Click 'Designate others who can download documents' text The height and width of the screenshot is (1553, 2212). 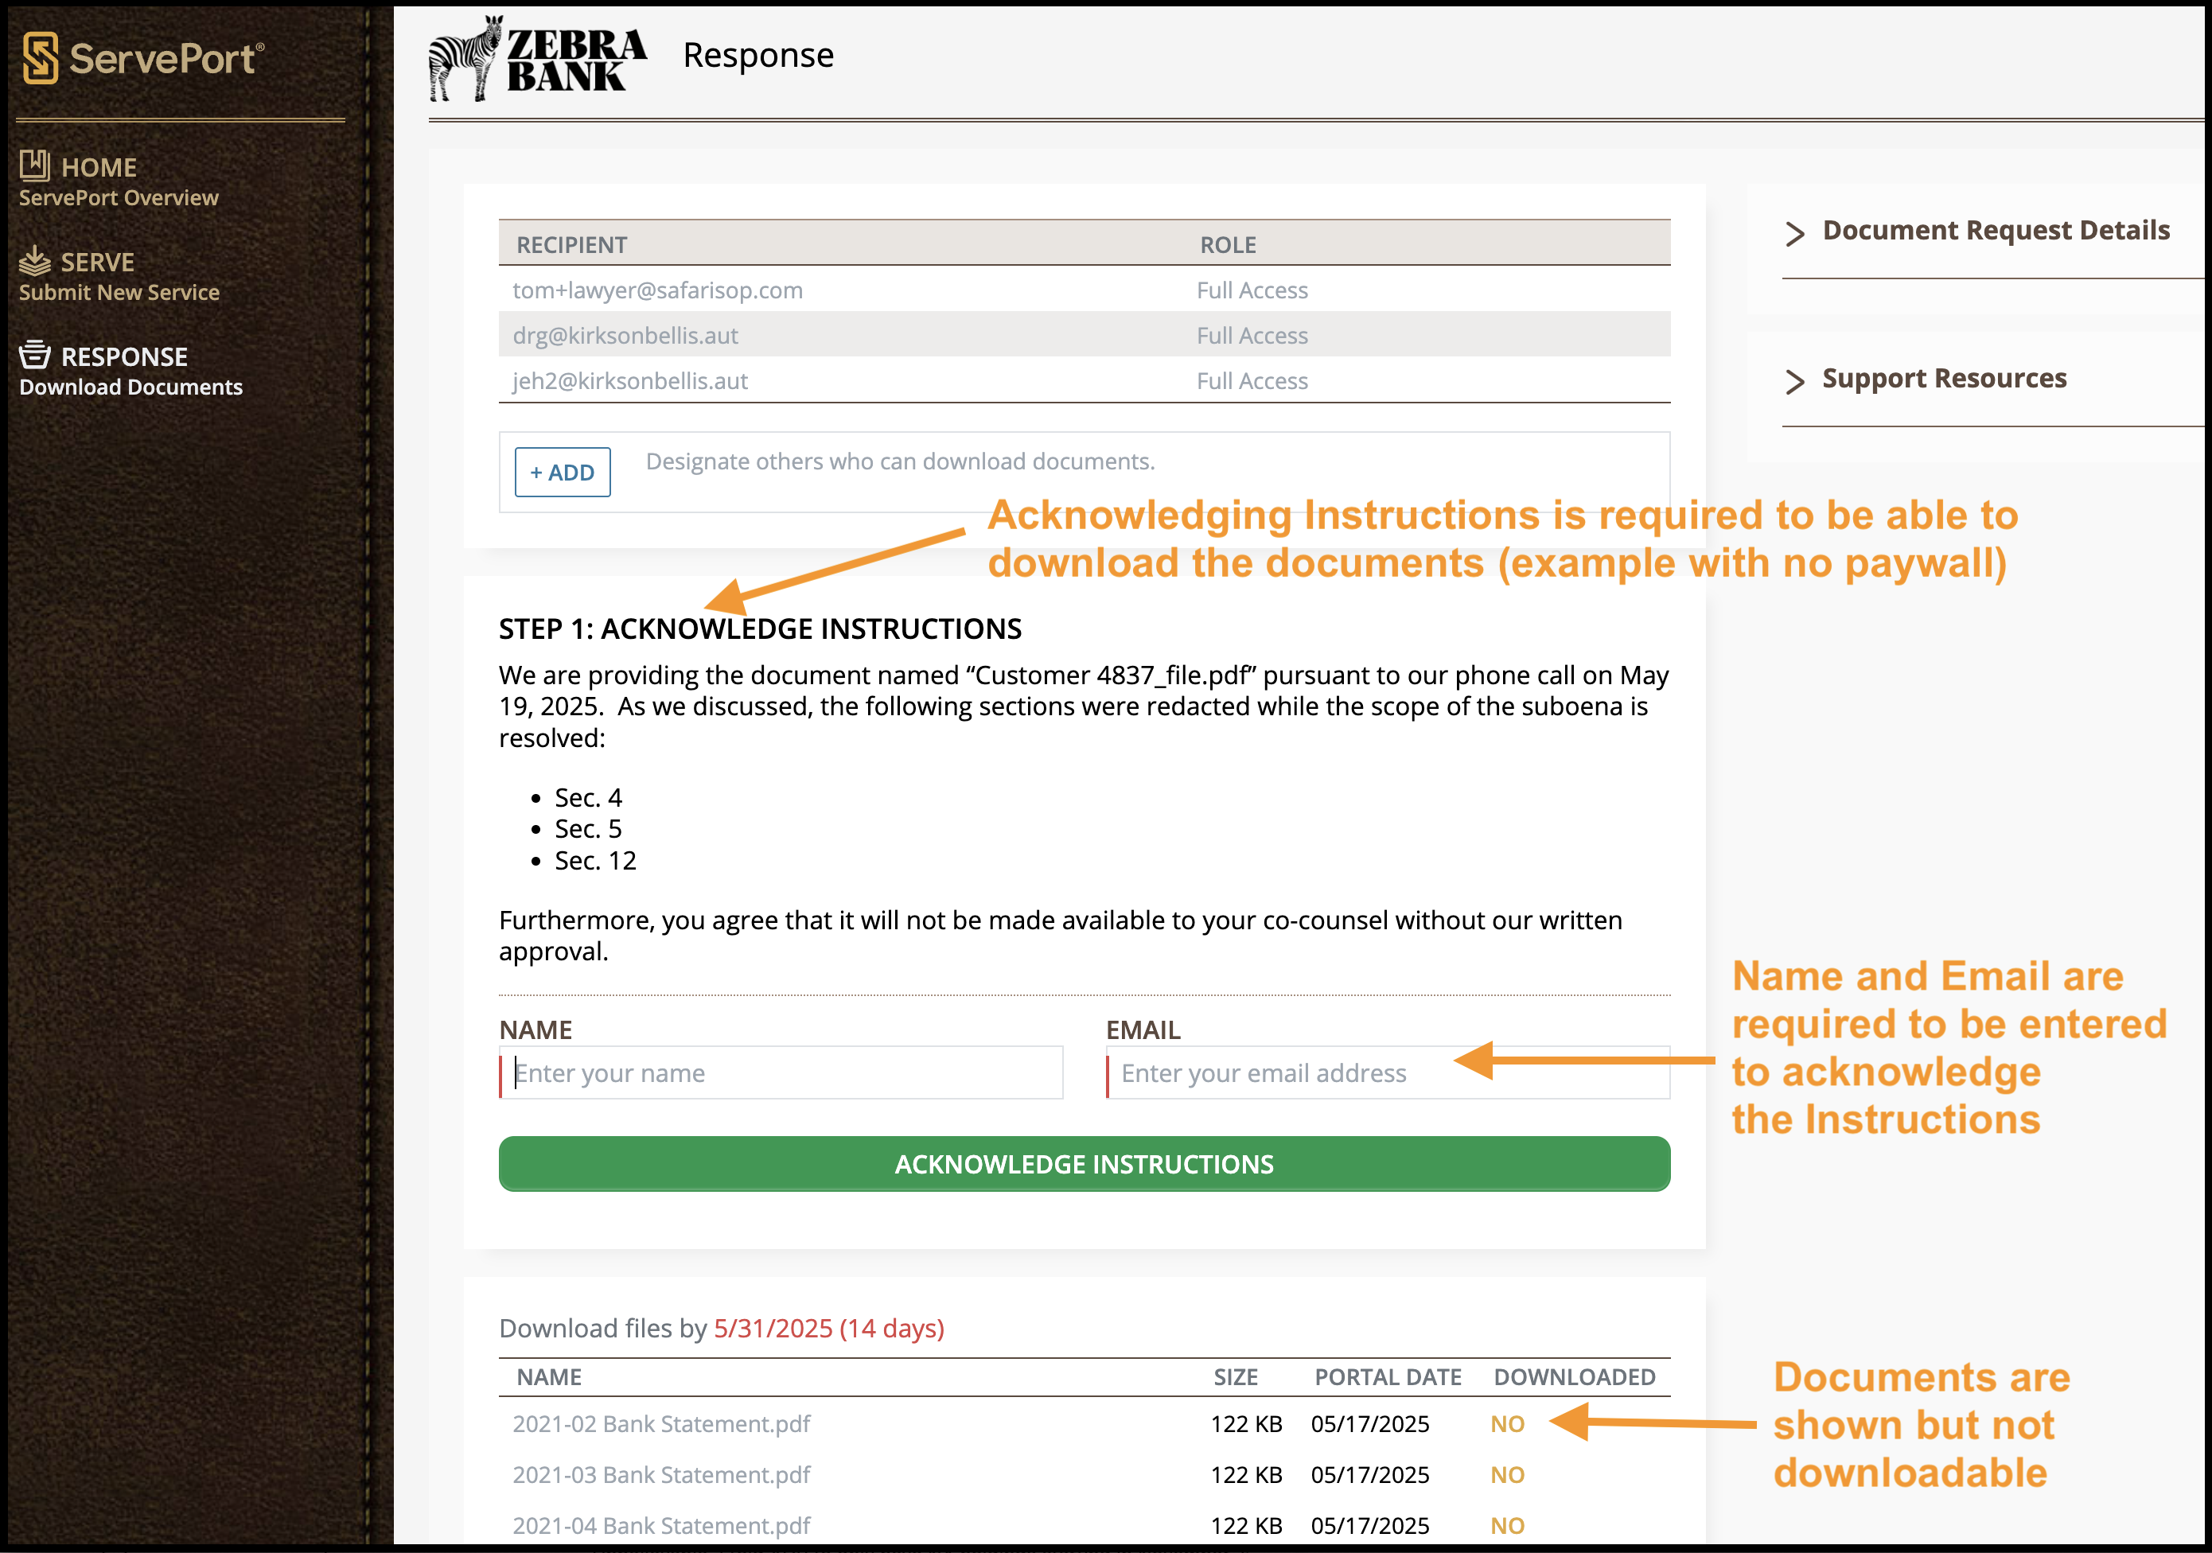[900, 461]
